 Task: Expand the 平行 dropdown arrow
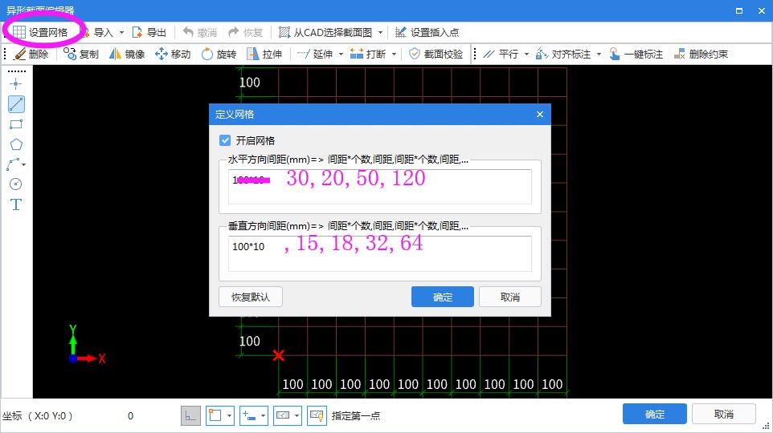click(x=526, y=55)
